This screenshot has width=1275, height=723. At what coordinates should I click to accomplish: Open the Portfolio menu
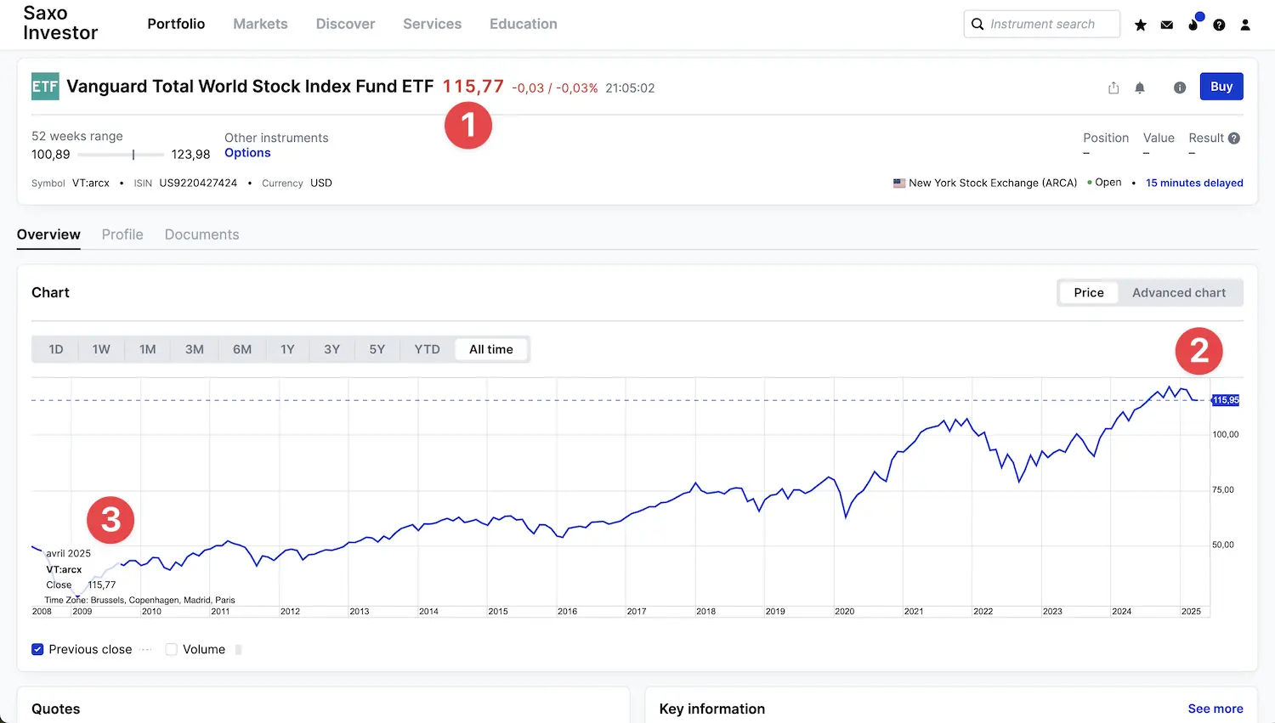(x=176, y=24)
